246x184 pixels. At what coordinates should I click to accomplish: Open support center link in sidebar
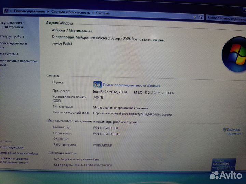tap(12, 147)
